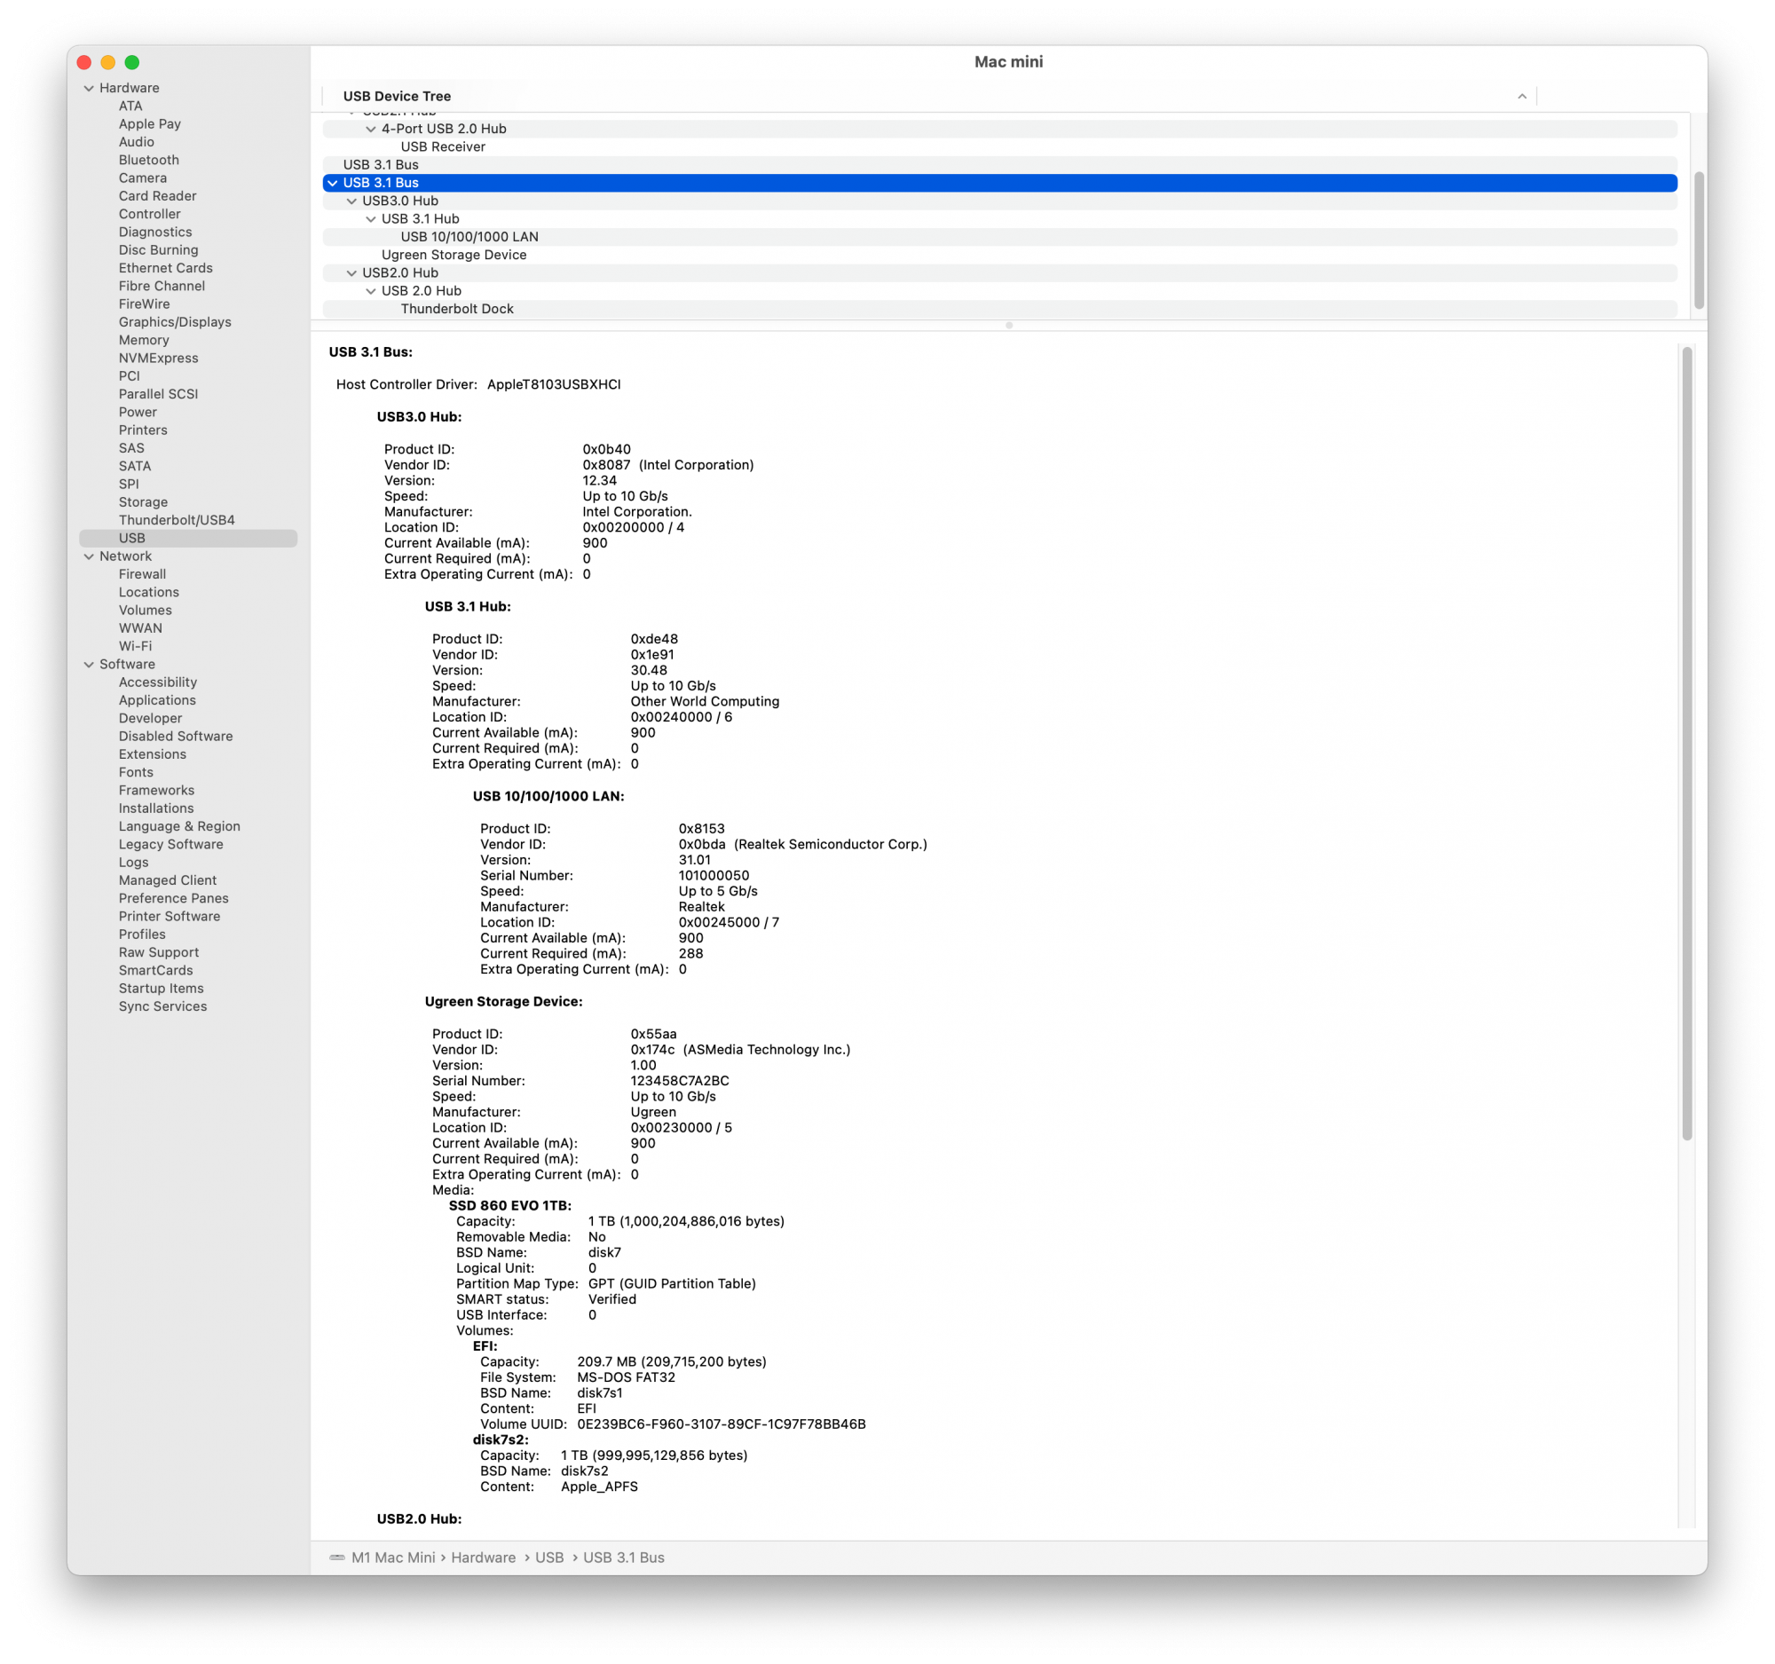1775x1664 pixels.
Task: Click the USB Device Tree sort arrow
Action: point(1521,97)
